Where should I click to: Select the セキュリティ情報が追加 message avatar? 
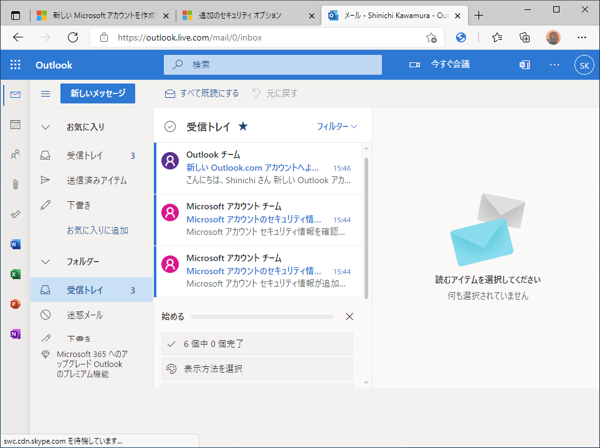click(170, 264)
